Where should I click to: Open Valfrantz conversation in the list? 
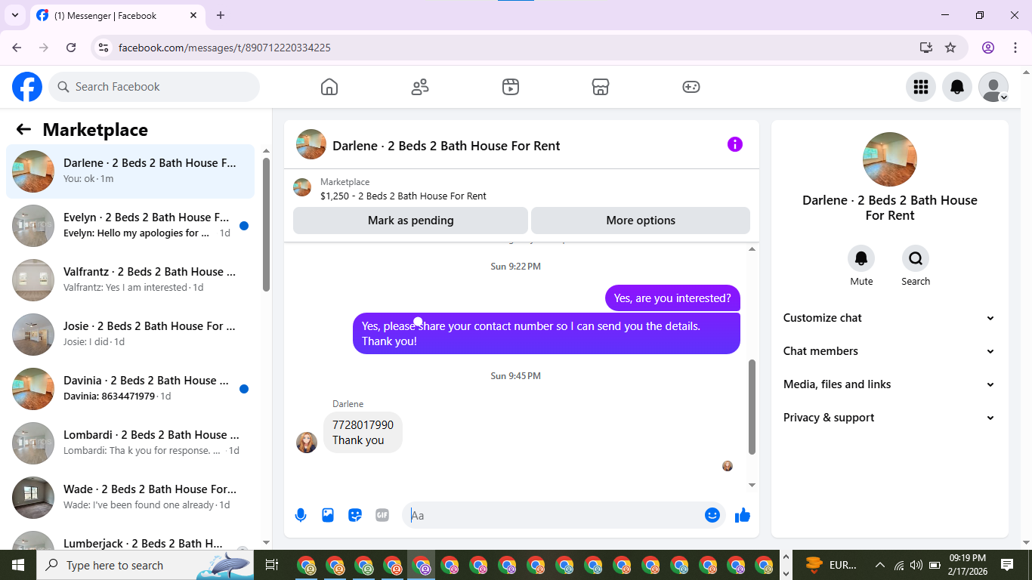click(x=130, y=280)
